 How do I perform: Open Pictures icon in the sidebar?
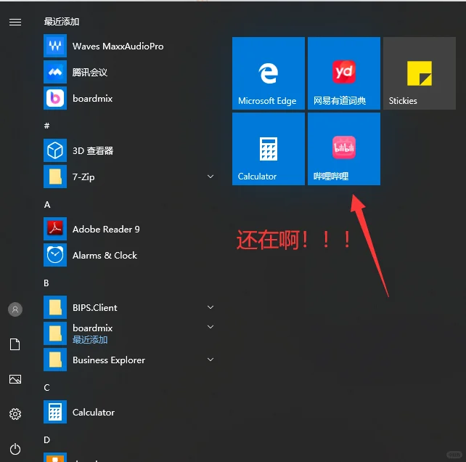(x=15, y=379)
